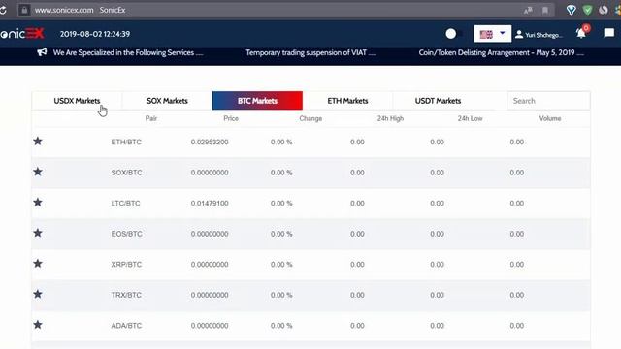Favorite the ADA/BTC pair star
621x349 pixels.
click(38, 325)
